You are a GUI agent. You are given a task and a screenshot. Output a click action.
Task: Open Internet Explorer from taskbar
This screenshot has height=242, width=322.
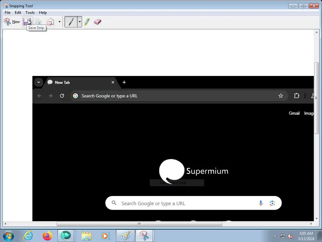(x=28, y=236)
